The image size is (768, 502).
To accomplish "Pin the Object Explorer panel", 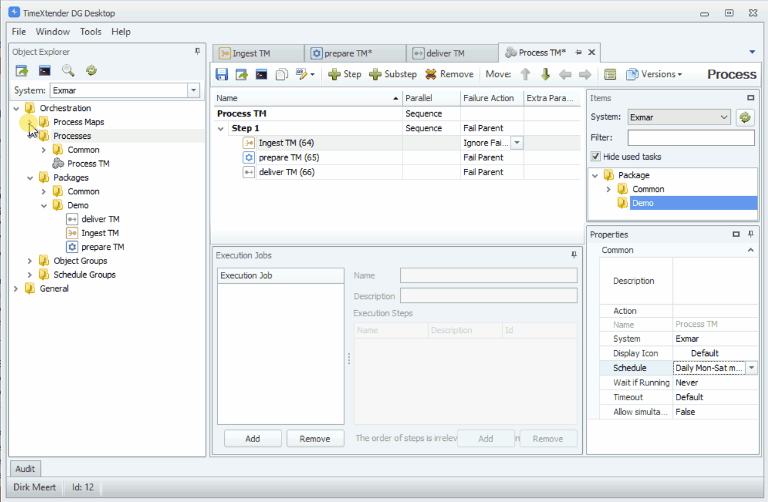I will 197,52.
